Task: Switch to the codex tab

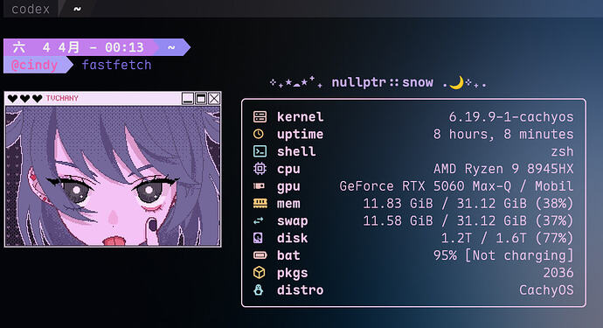Action: tap(31, 9)
